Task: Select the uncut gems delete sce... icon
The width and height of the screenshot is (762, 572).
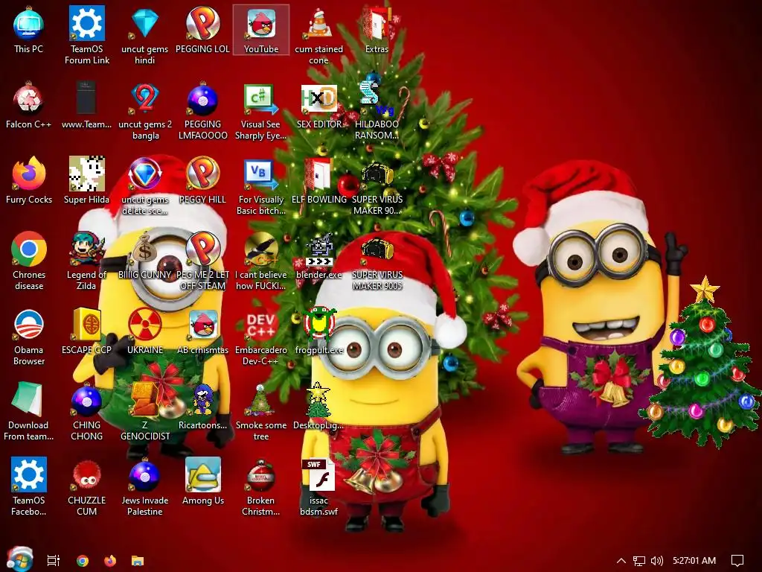Action: coord(145,186)
